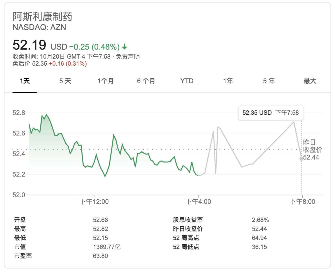Viewport: 335px width, 272px height.
Task: Click the 52 周低点 value 36.15
Action: click(259, 247)
